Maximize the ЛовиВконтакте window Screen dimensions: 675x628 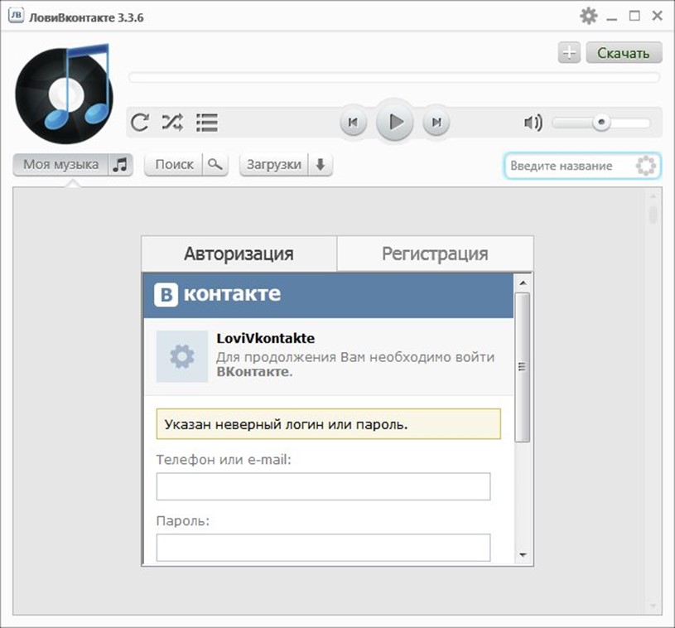pyautogui.click(x=634, y=16)
